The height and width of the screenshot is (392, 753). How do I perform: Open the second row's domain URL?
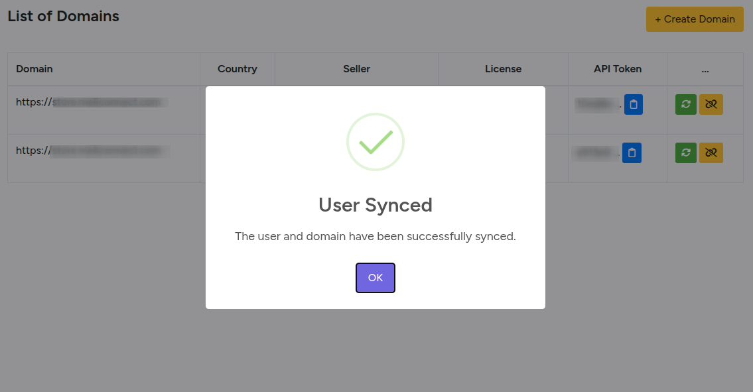(x=89, y=151)
